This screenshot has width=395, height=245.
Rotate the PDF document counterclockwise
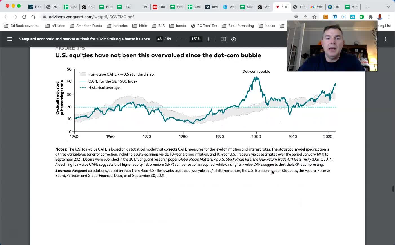click(x=234, y=39)
